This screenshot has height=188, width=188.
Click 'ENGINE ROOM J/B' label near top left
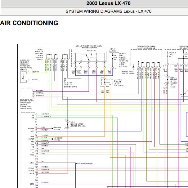tap(39, 51)
